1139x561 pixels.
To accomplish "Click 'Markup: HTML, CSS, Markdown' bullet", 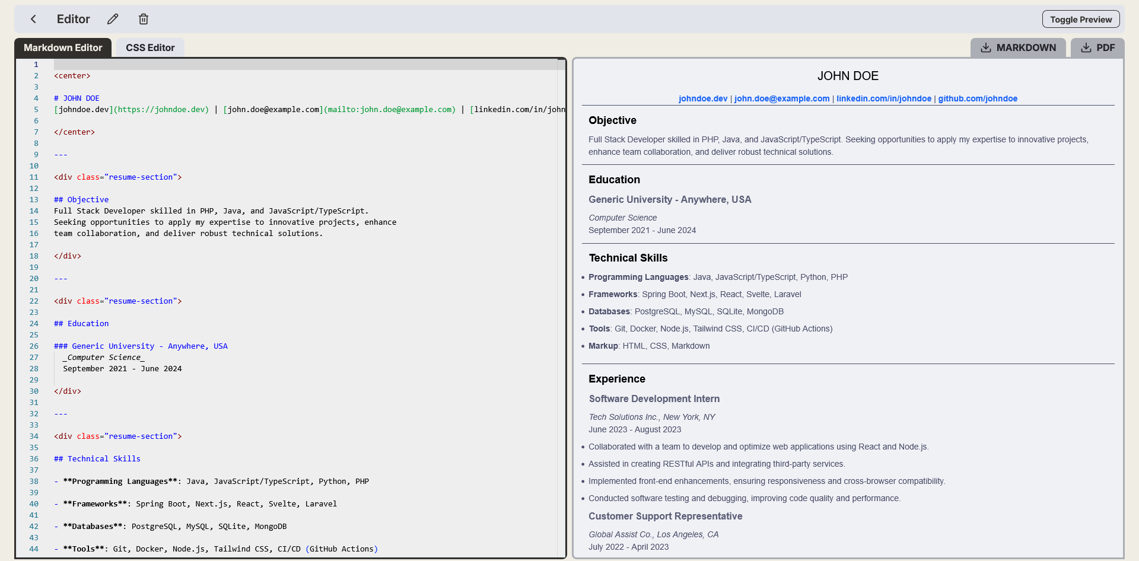I will (649, 346).
